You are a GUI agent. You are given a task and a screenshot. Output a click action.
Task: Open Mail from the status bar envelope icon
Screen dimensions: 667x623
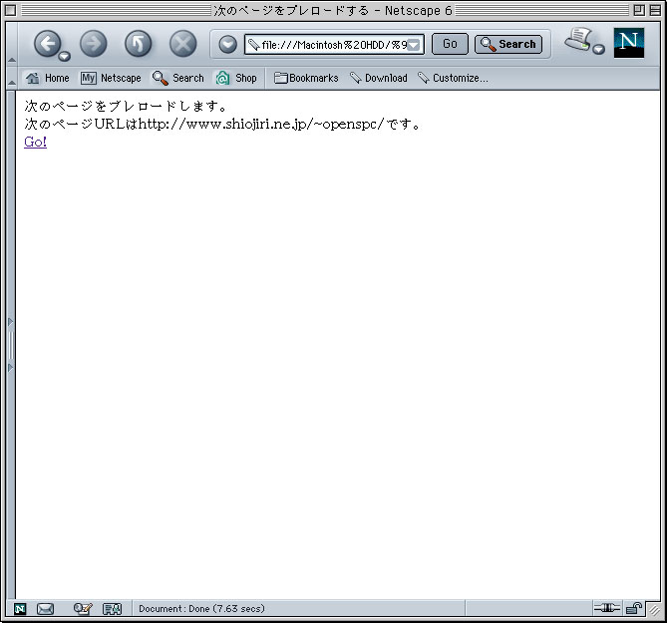coord(45,609)
